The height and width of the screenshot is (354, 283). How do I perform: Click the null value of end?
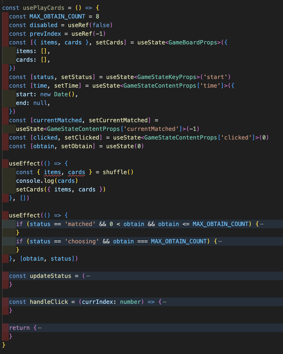point(40,103)
